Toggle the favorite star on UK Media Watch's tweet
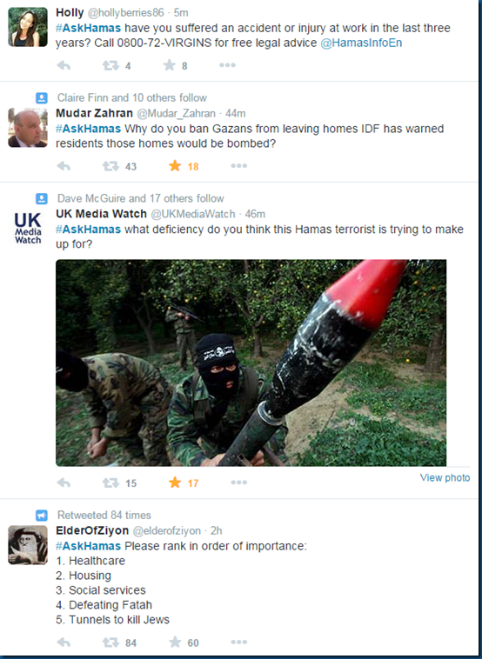This screenshot has width=482, height=659. coord(175,483)
